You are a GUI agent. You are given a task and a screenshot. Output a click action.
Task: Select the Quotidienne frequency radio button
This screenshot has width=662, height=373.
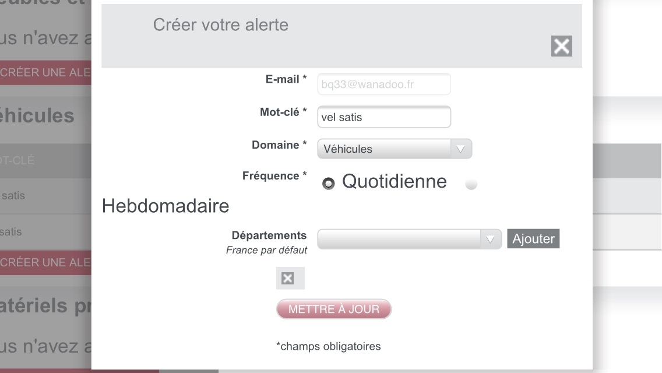click(x=329, y=184)
